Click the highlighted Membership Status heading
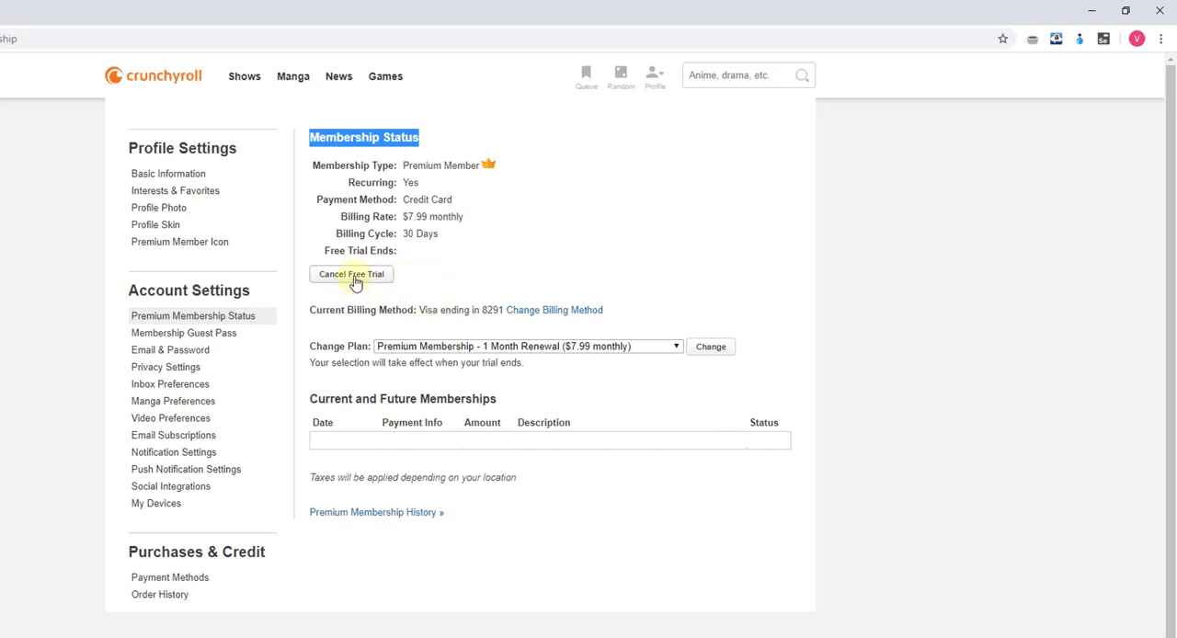The image size is (1177, 638). [x=364, y=137]
